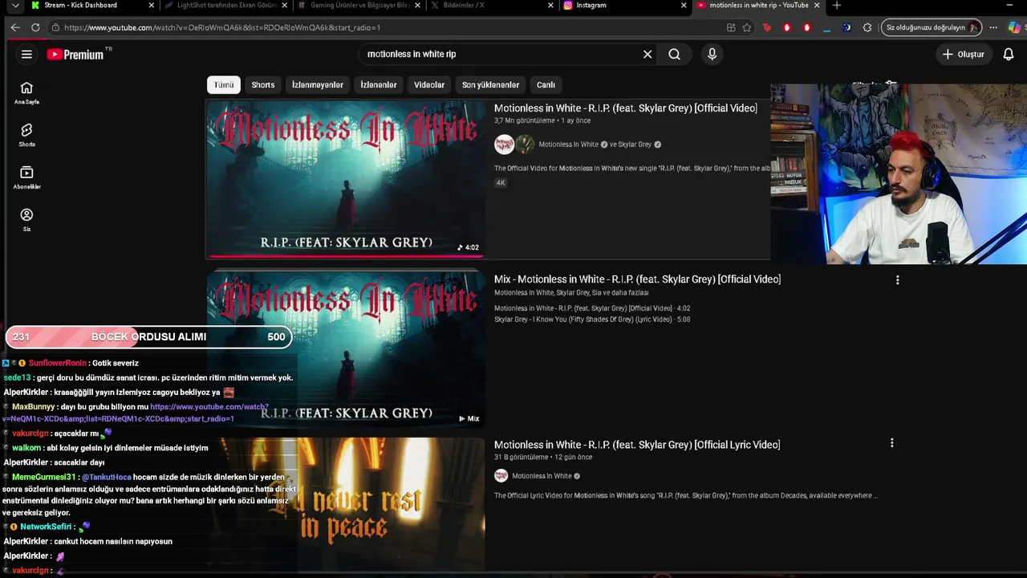Open the three-dot menu for the Lyric Video
1027x578 pixels.
(891, 443)
